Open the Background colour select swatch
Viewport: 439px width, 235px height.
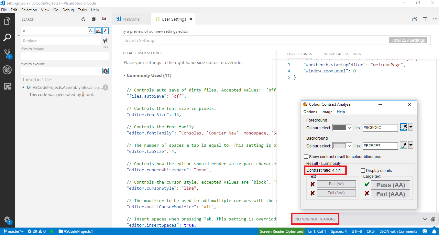click(342, 146)
